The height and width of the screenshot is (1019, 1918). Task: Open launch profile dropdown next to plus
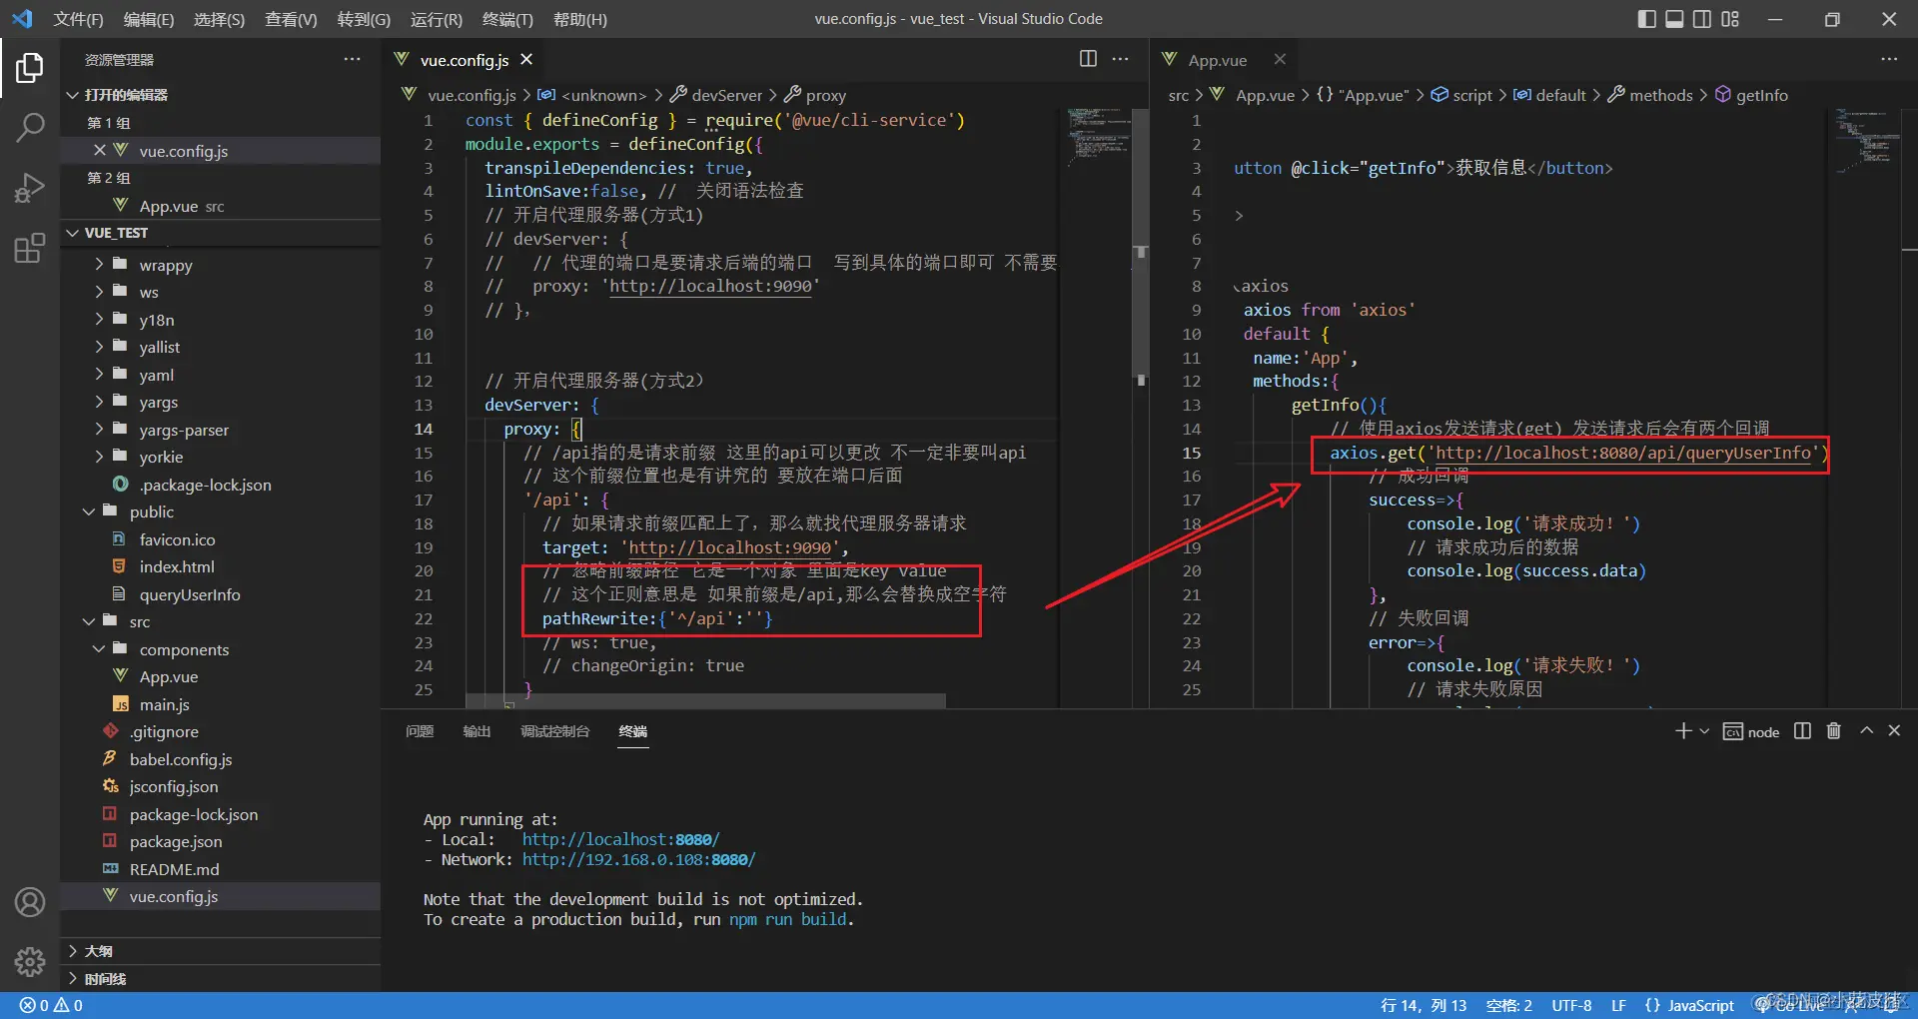tap(1704, 731)
